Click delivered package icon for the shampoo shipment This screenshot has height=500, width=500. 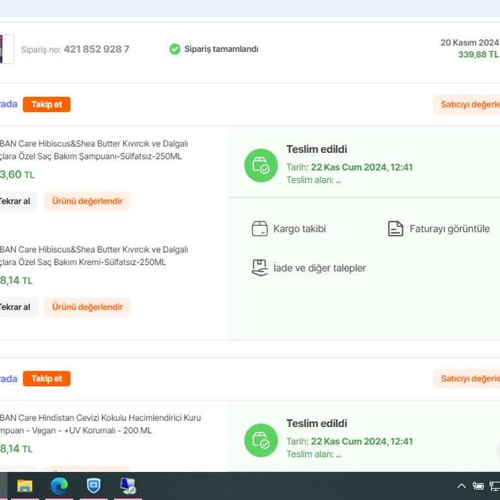[261, 165]
